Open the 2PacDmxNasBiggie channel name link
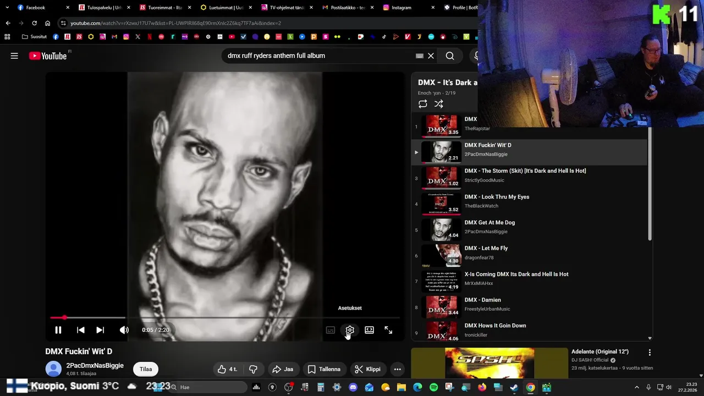Image resolution: width=704 pixels, height=396 pixels. [x=95, y=365]
